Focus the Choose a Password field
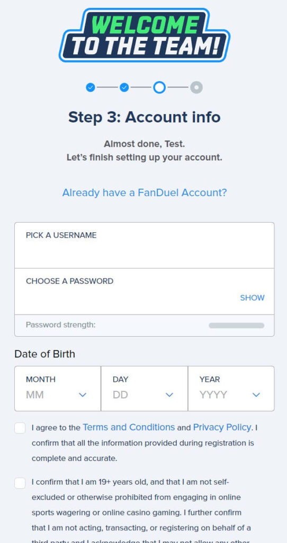Image resolution: width=287 pixels, height=543 pixels. coord(145,292)
